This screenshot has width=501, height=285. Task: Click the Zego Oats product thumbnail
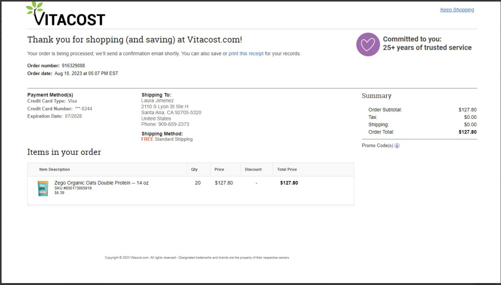43,188
